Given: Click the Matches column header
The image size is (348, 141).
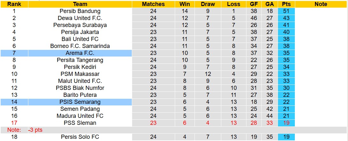Looking at the screenshot, I should 153,4.
